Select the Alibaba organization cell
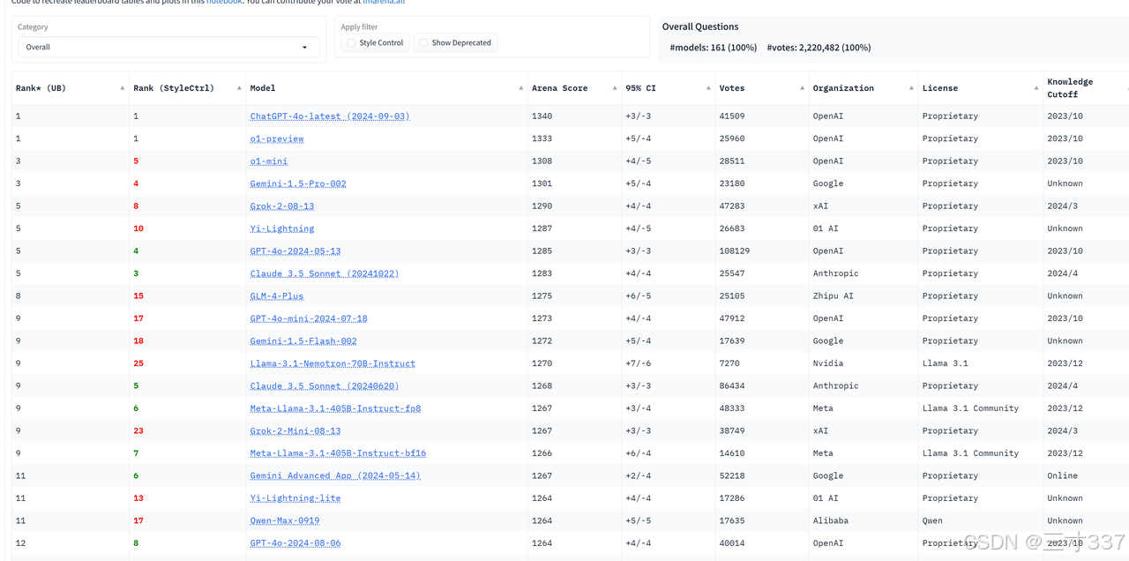The height and width of the screenshot is (561, 1129). pos(831,521)
